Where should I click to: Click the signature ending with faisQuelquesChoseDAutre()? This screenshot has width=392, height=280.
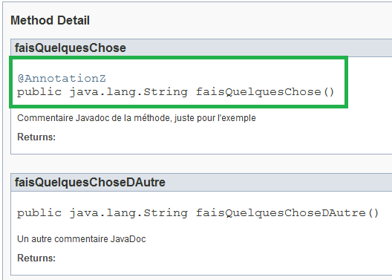click(x=198, y=213)
